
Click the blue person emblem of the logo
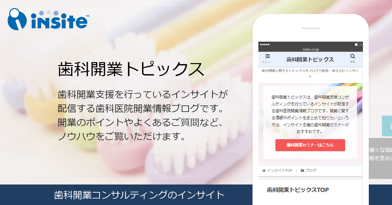[x=18, y=20]
